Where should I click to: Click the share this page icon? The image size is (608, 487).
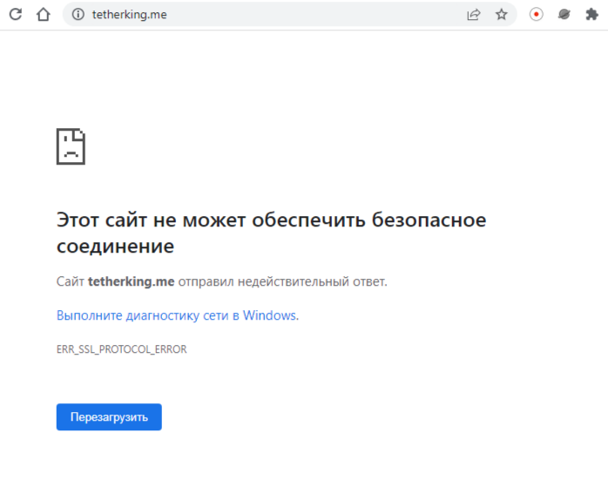474,14
